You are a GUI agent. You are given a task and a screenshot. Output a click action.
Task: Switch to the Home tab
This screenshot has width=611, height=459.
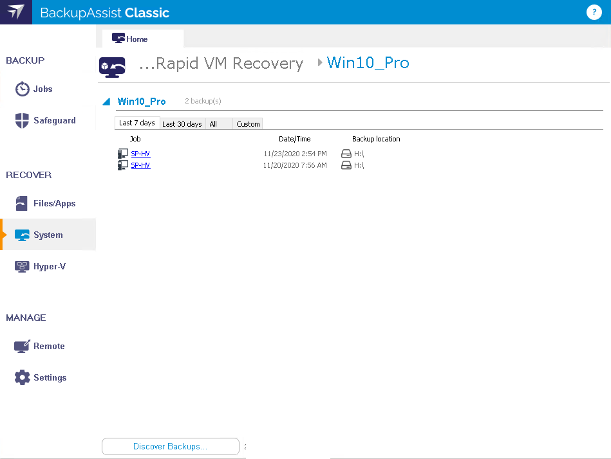click(x=143, y=39)
